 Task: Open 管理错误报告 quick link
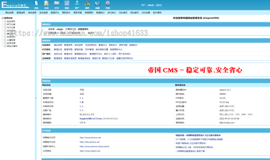point(84,59)
